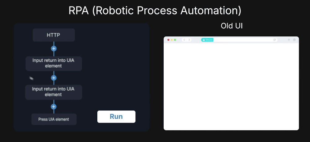Select the second Input return into UIA element node
Viewport: 310px width, 142px height.
click(x=54, y=92)
